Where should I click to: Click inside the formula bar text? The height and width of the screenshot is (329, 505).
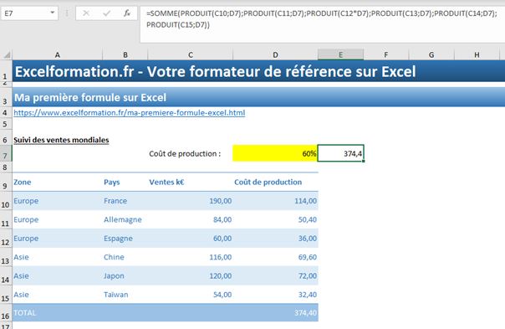point(322,18)
